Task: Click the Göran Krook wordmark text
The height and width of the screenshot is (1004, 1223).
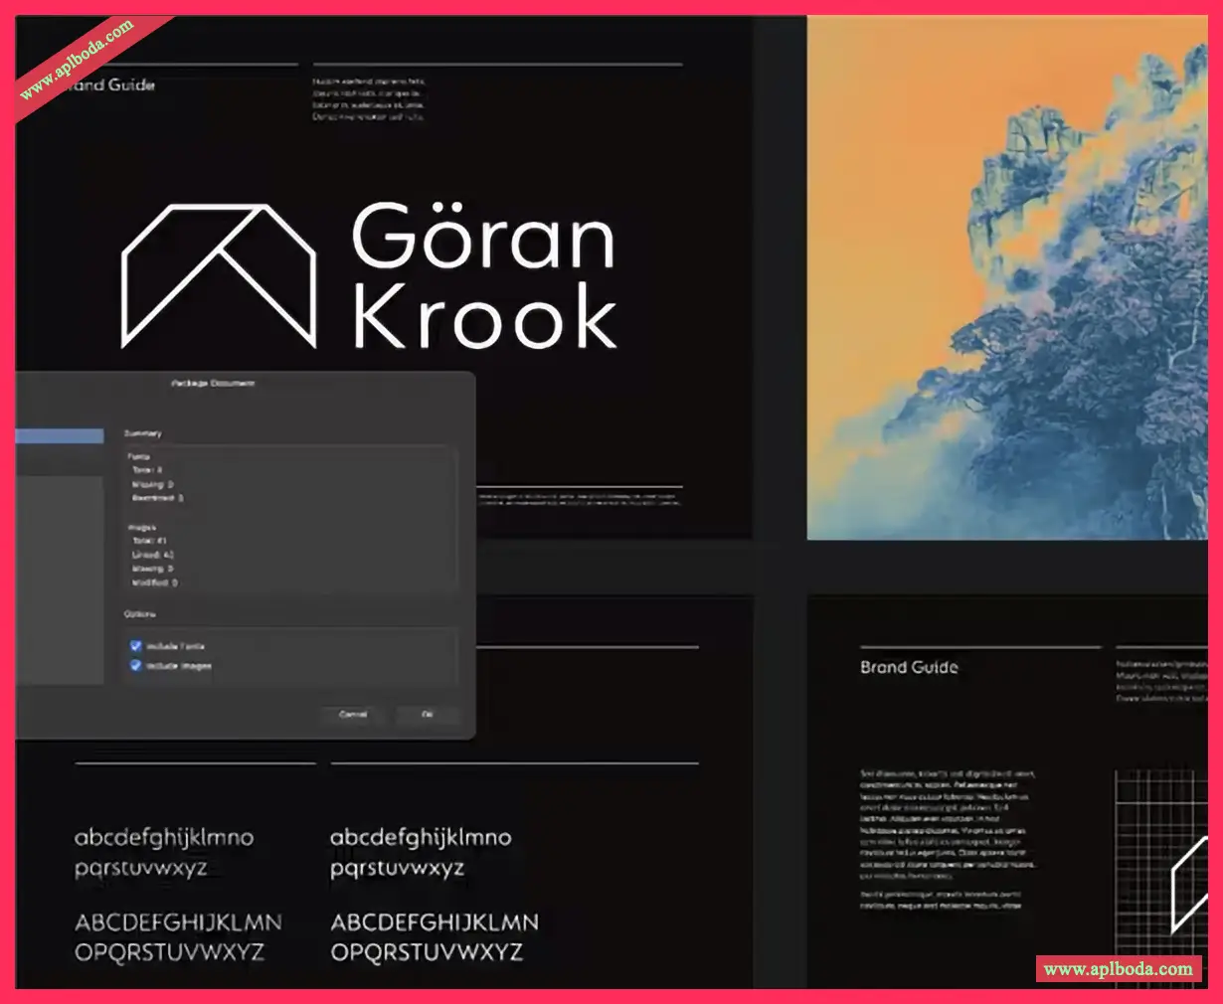Action: pos(484,276)
